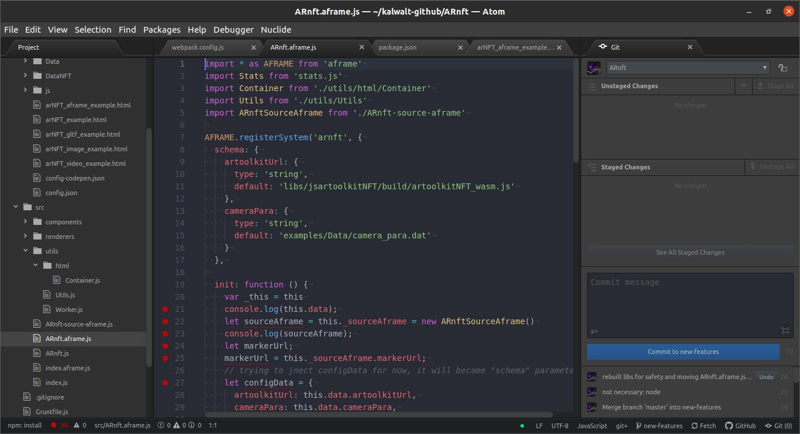Change LF line ending setting
Viewport: 800px width, 434px height.
click(x=539, y=425)
